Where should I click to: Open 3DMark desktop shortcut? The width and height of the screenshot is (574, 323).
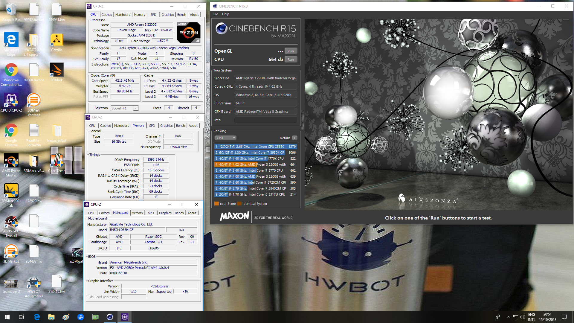(x=57, y=72)
